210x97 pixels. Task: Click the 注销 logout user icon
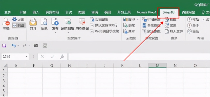click(6, 22)
